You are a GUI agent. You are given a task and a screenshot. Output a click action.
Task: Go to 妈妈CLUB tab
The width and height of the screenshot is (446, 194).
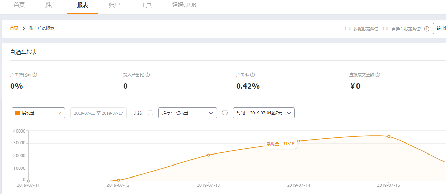184,5
